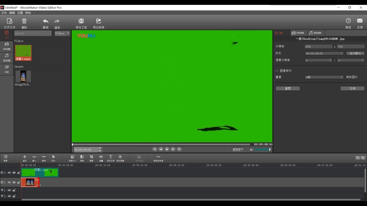Viewport: 367px width, 206px height.
Task: Mute the preview speaker icon
Action: (x=251, y=150)
